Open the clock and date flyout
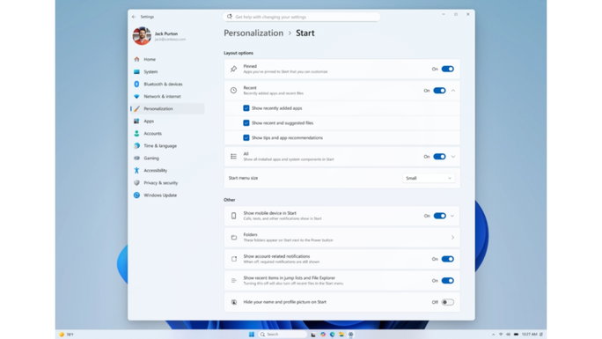This screenshot has width=602, height=339. pyautogui.click(x=529, y=335)
